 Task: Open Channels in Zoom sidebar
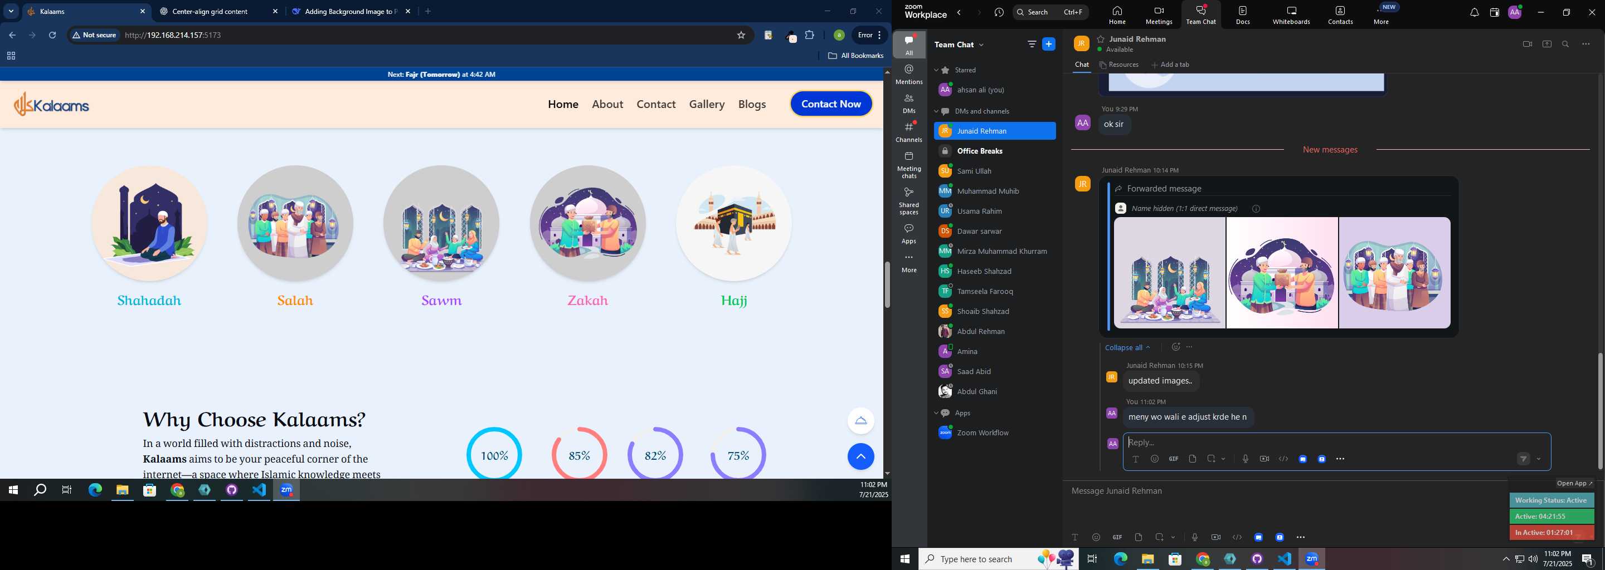(x=909, y=132)
